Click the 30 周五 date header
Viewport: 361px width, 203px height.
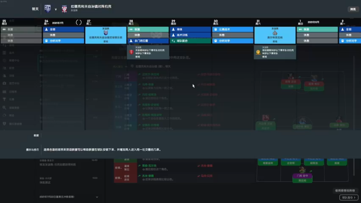point(216,22)
